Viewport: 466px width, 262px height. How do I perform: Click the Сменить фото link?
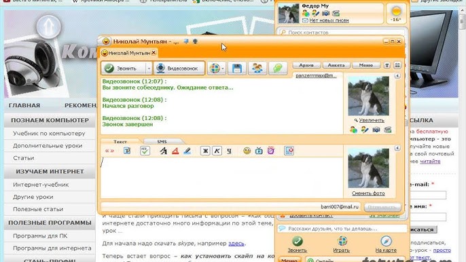tap(368, 193)
